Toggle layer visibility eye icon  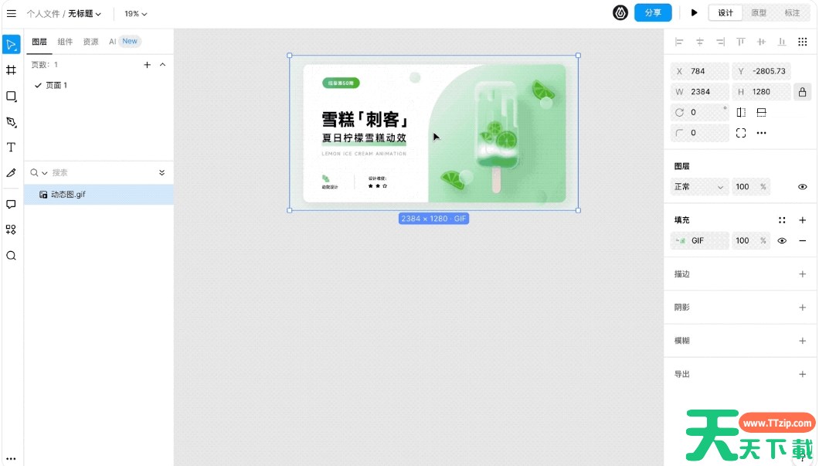(x=802, y=187)
